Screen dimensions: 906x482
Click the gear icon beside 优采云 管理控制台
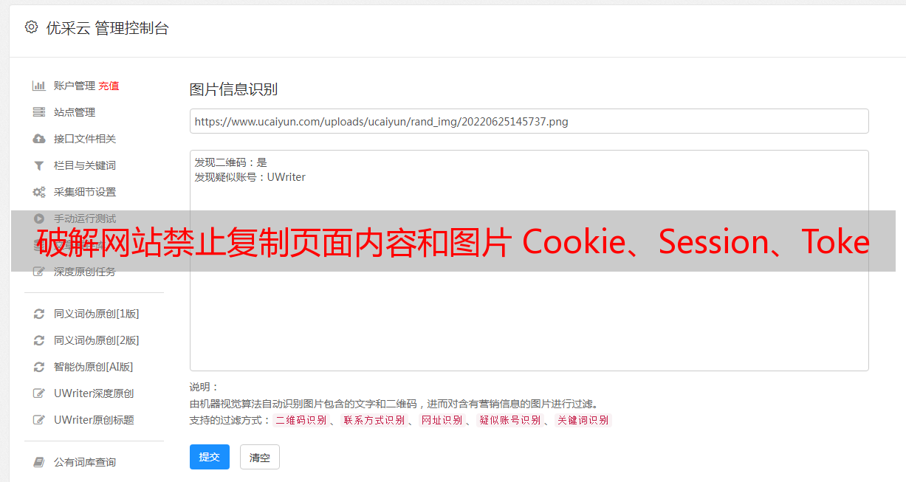tap(31, 27)
